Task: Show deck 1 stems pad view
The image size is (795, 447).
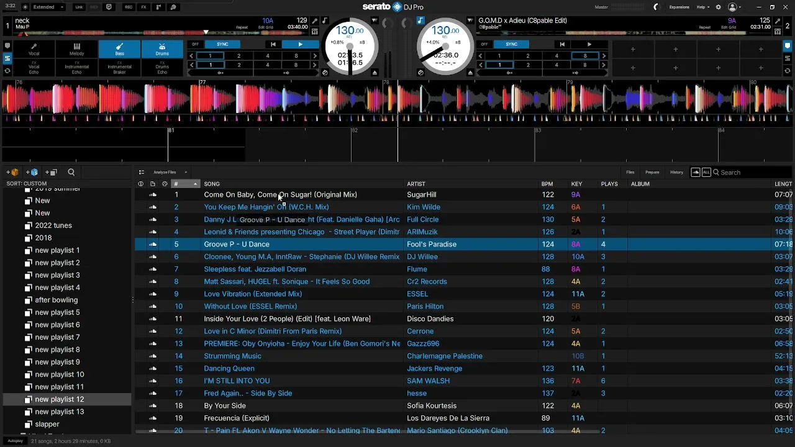Action: pyautogui.click(x=7, y=58)
